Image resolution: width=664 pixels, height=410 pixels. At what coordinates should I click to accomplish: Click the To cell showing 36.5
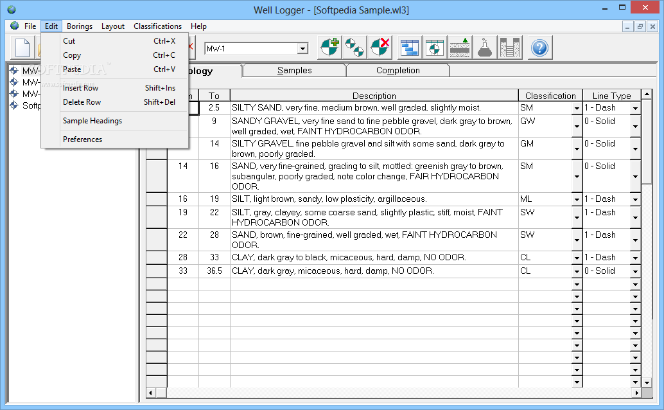[214, 271]
